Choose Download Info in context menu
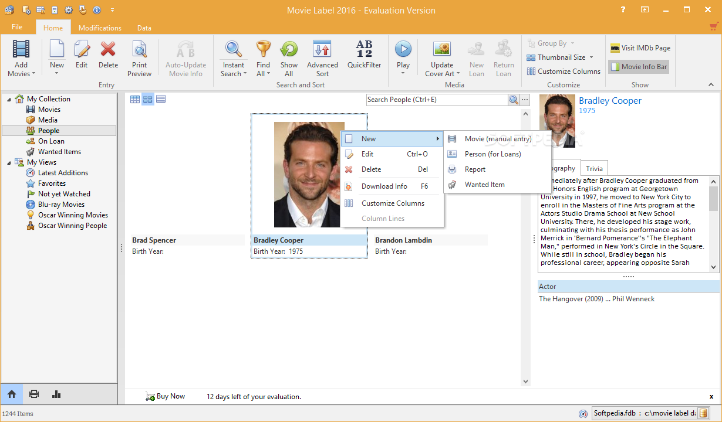 click(x=392, y=186)
